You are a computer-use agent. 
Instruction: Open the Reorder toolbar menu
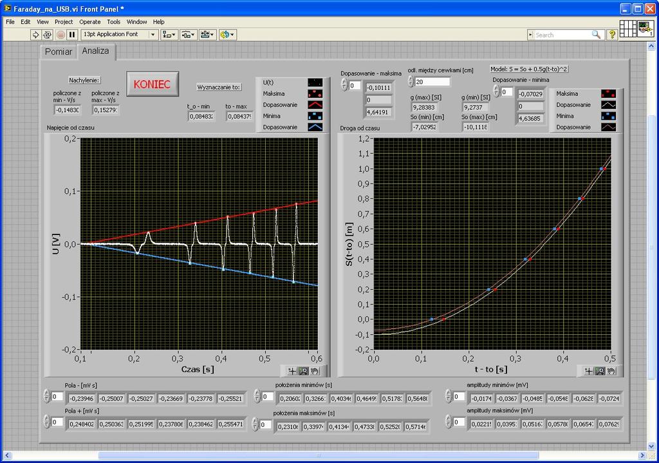click(x=227, y=35)
